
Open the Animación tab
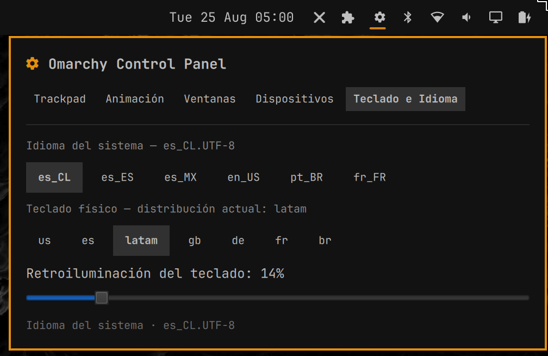point(135,99)
